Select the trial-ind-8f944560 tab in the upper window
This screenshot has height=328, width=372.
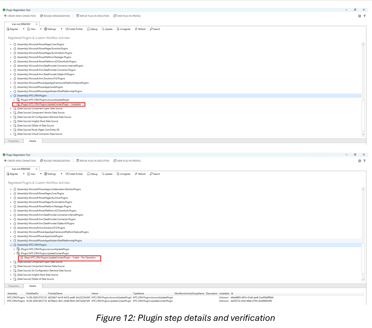(21, 24)
